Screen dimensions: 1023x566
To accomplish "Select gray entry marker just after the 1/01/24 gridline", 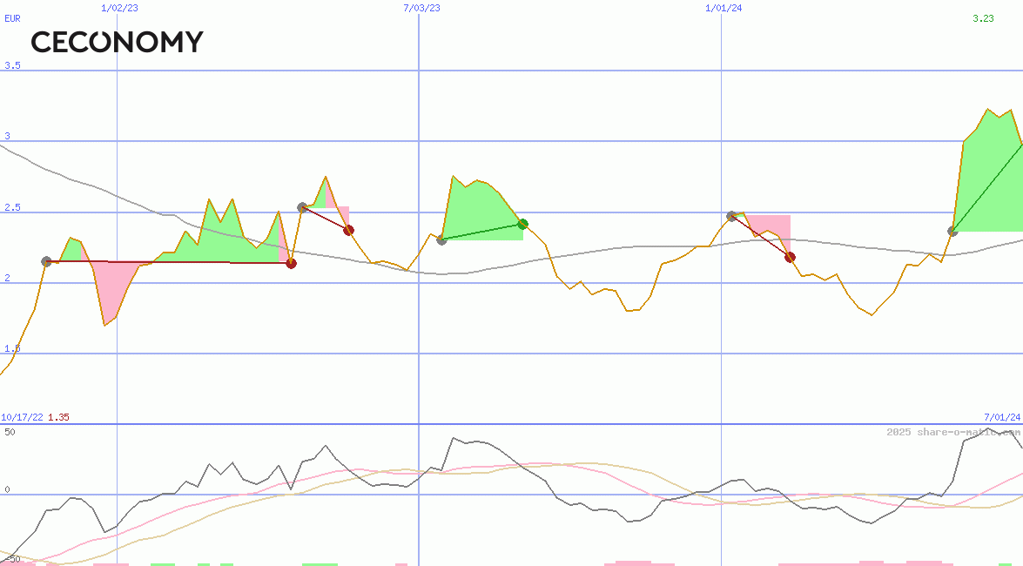I will coord(731,215).
